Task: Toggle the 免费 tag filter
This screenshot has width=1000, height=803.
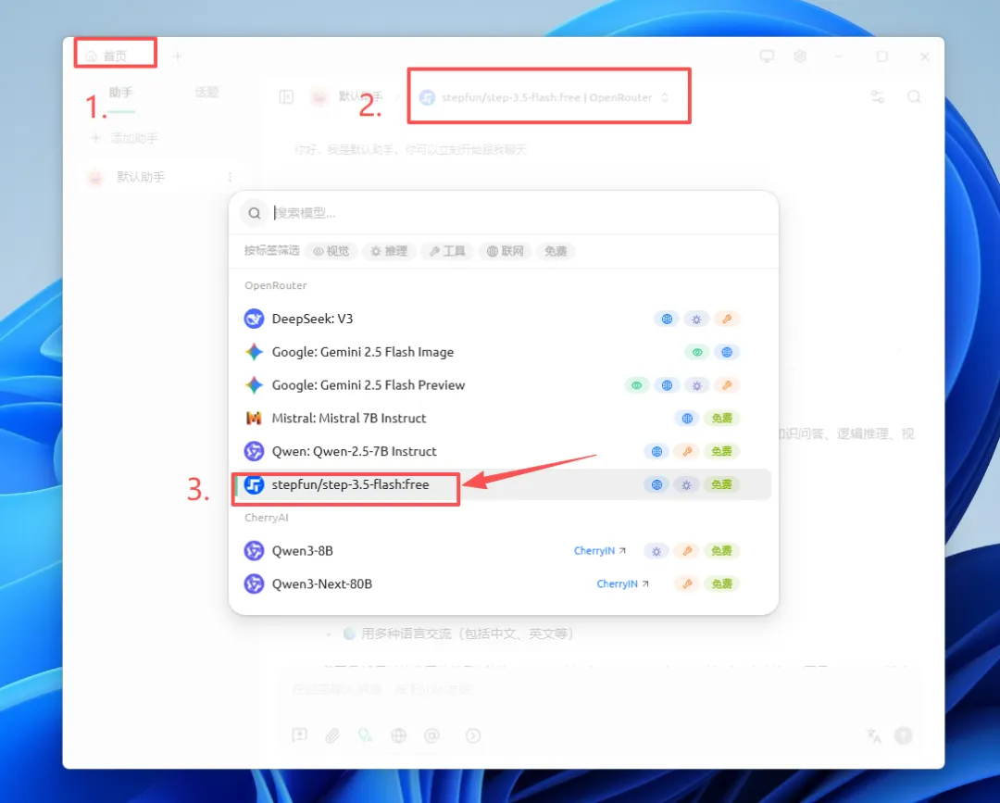Action: click(556, 251)
